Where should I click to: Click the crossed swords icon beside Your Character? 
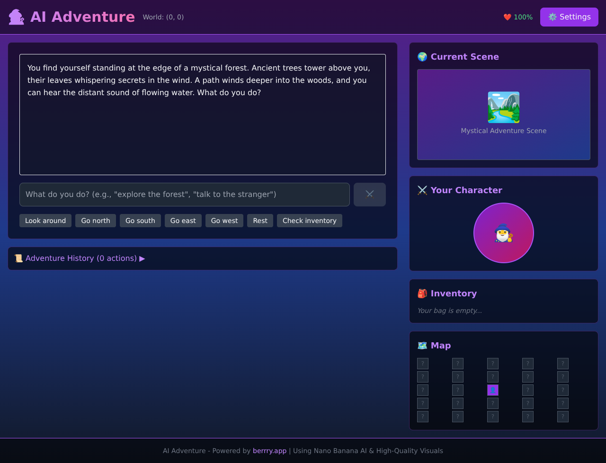click(422, 190)
